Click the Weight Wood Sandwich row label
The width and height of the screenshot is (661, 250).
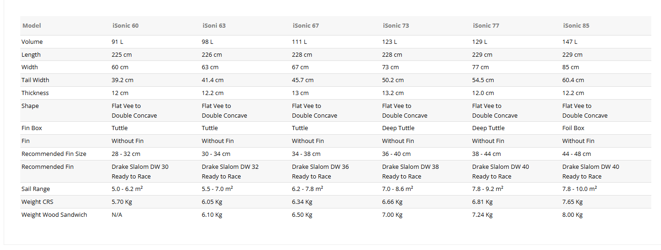(54, 215)
